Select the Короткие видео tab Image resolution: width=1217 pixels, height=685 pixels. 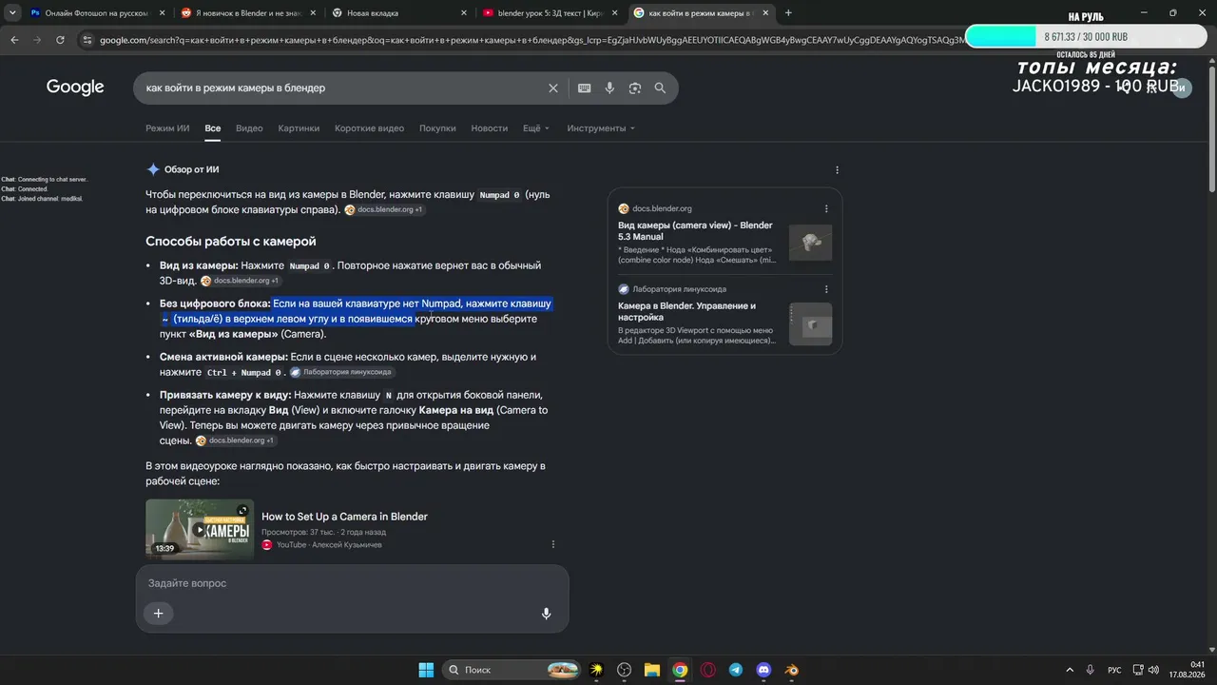tap(369, 128)
